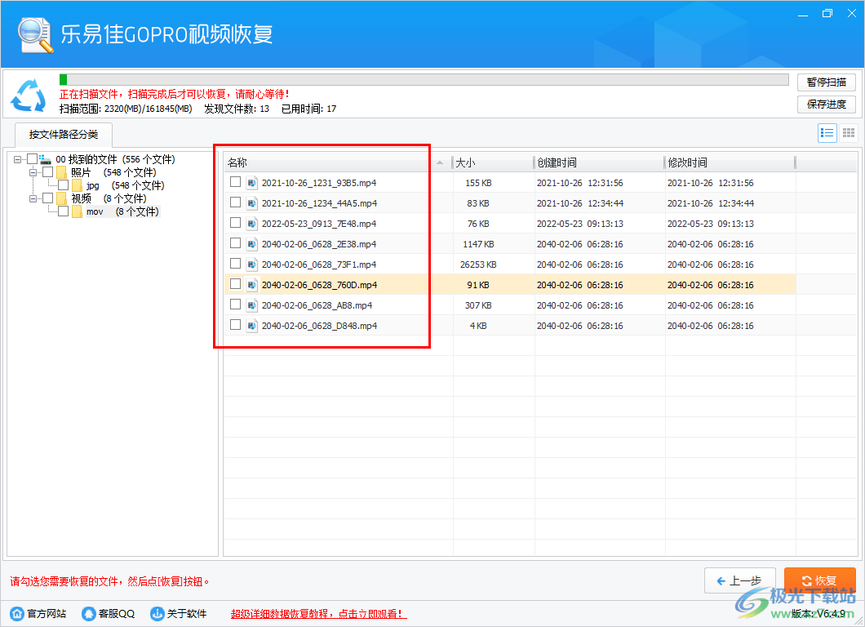The width and height of the screenshot is (865, 627).
Task: Click the mov folder icon
Action: (x=78, y=211)
